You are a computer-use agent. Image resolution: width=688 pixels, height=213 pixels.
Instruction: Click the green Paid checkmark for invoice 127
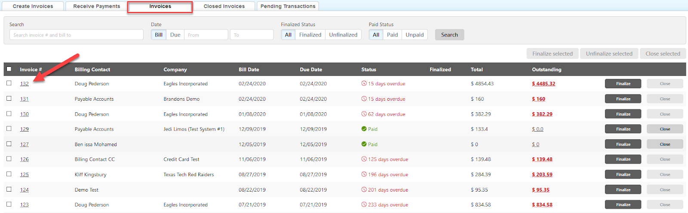point(364,144)
